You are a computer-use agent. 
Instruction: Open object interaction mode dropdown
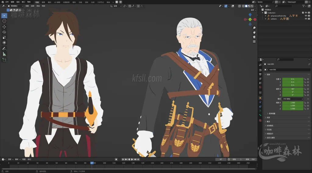click(15, 6)
